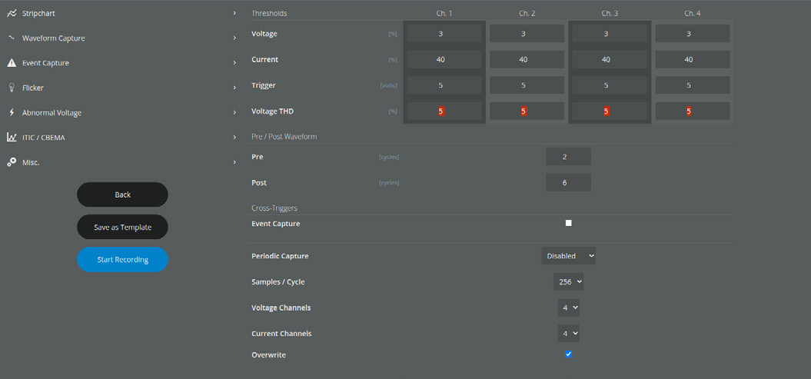Expand Flicker using its chevron arrow
This screenshot has height=379, width=811.
234,88
